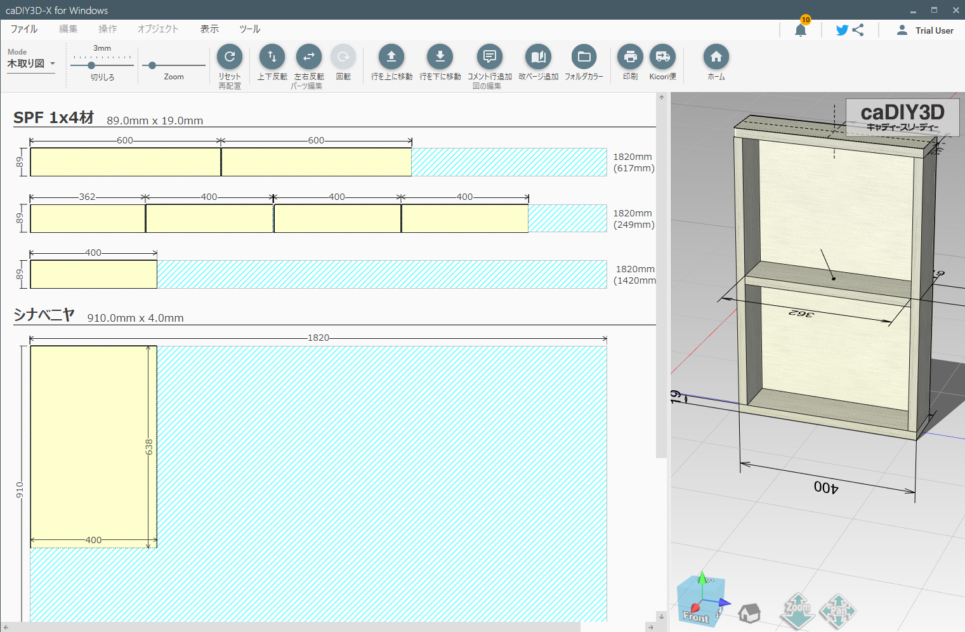Click the Twitter bird icon

(842, 30)
